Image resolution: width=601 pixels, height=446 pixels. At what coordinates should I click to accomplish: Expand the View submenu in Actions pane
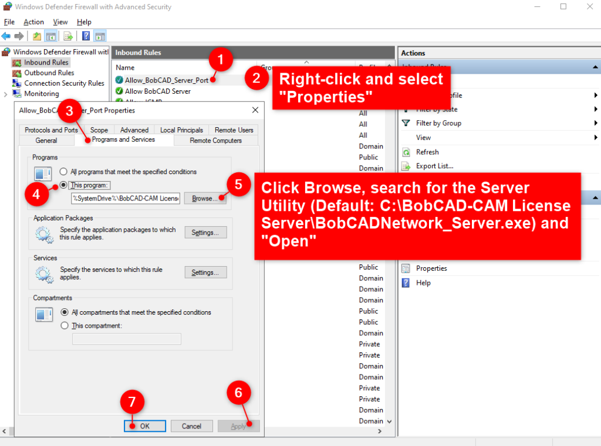pyautogui.click(x=424, y=137)
